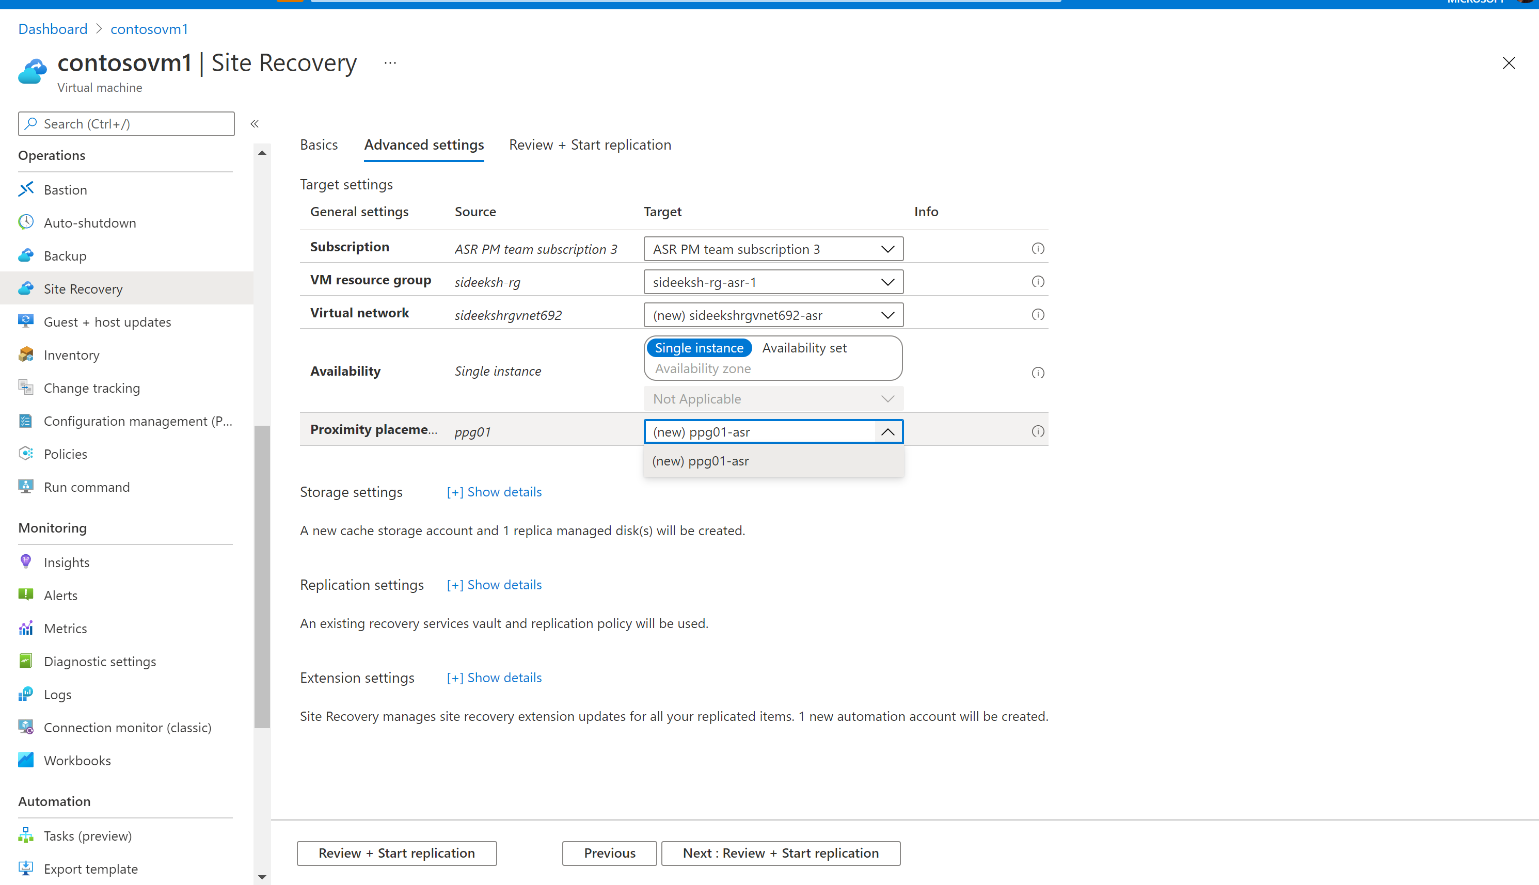Click Proximity placement info icon
The image size is (1539, 885).
click(x=1037, y=431)
